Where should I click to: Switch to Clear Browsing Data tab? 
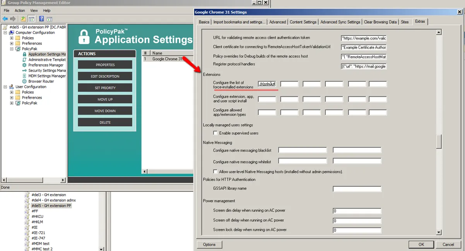380,22
